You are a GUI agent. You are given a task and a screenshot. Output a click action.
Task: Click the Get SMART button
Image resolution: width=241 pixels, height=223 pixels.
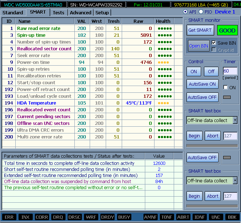[200, 30]
